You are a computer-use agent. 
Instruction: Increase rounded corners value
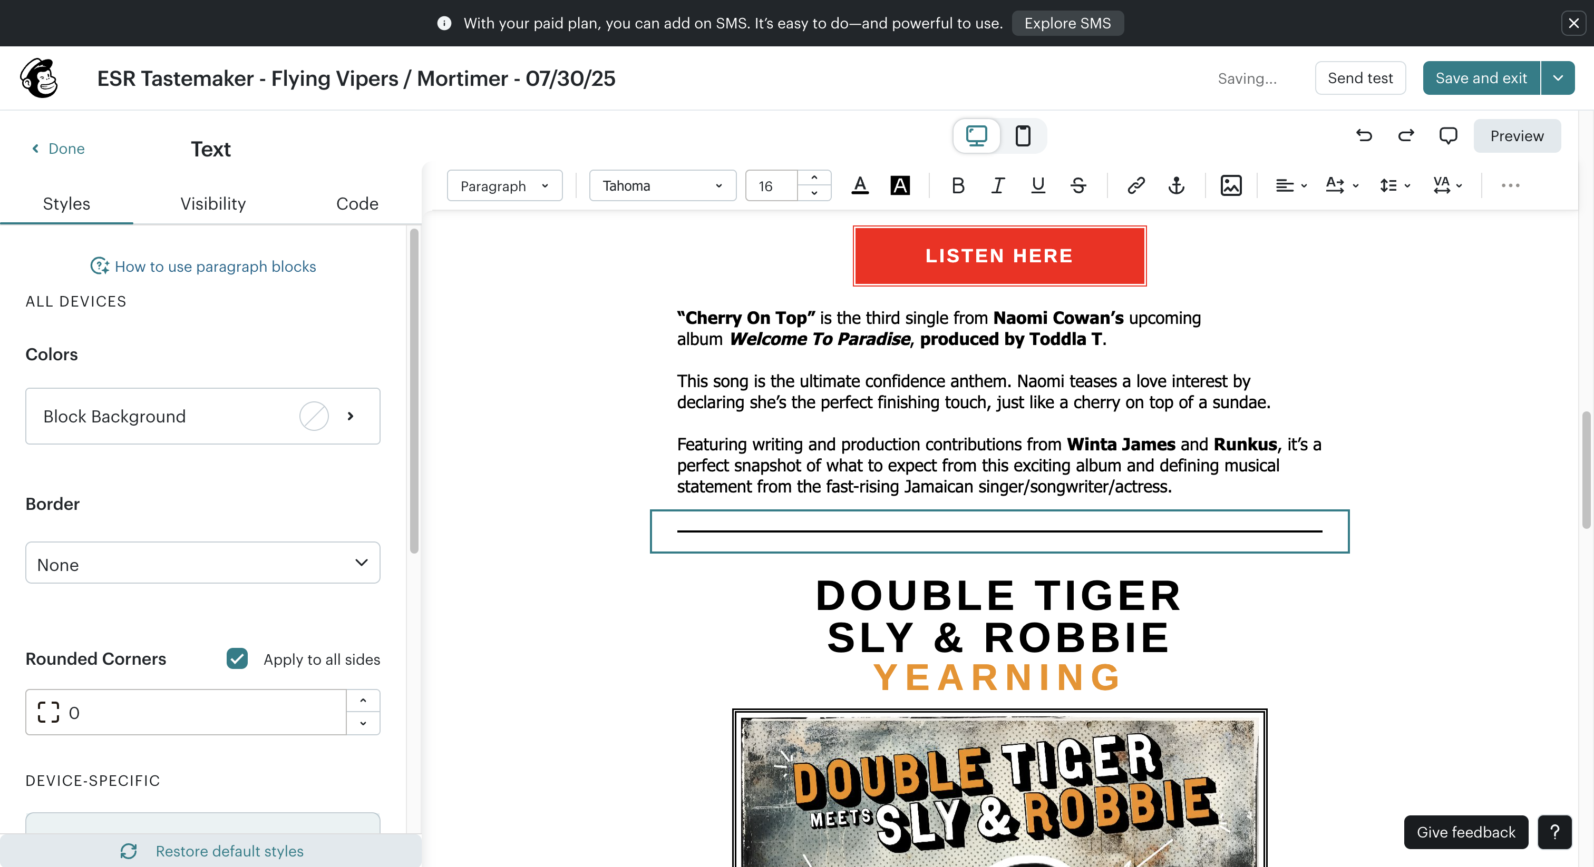pyautogui.click(x=363, y=701)
